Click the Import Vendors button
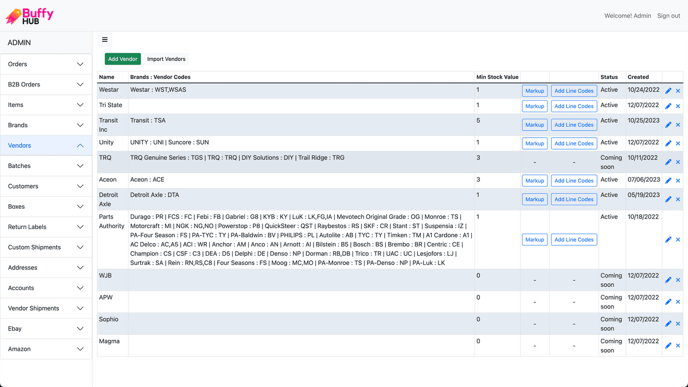 click(x=166, y=59)
